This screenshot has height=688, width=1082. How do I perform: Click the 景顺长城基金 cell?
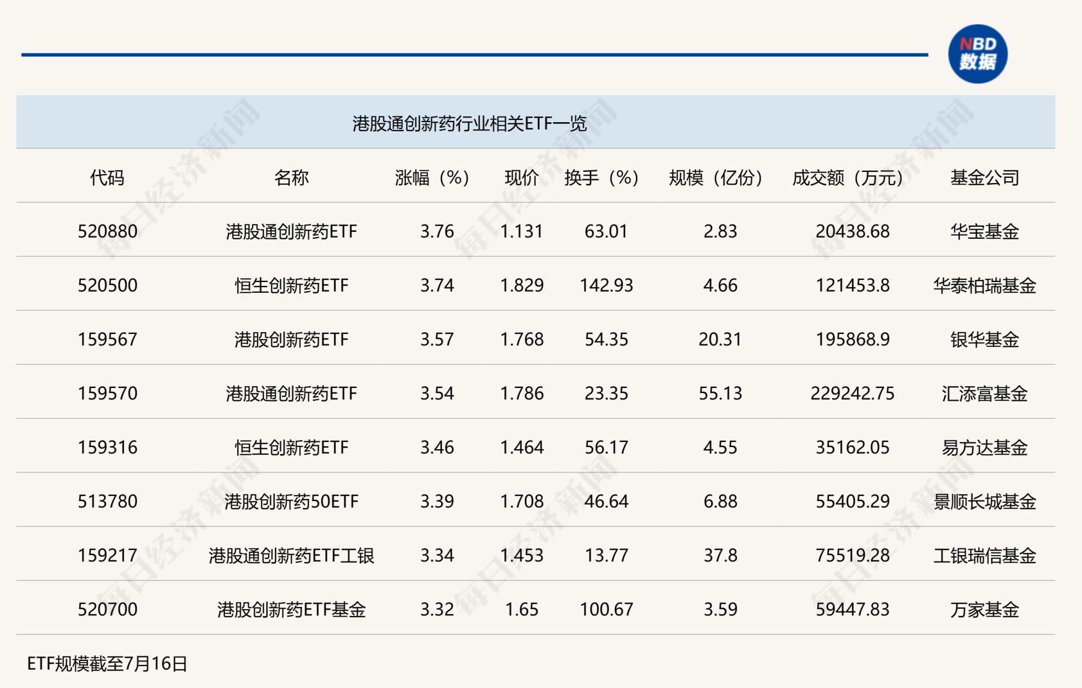(985, 502)
